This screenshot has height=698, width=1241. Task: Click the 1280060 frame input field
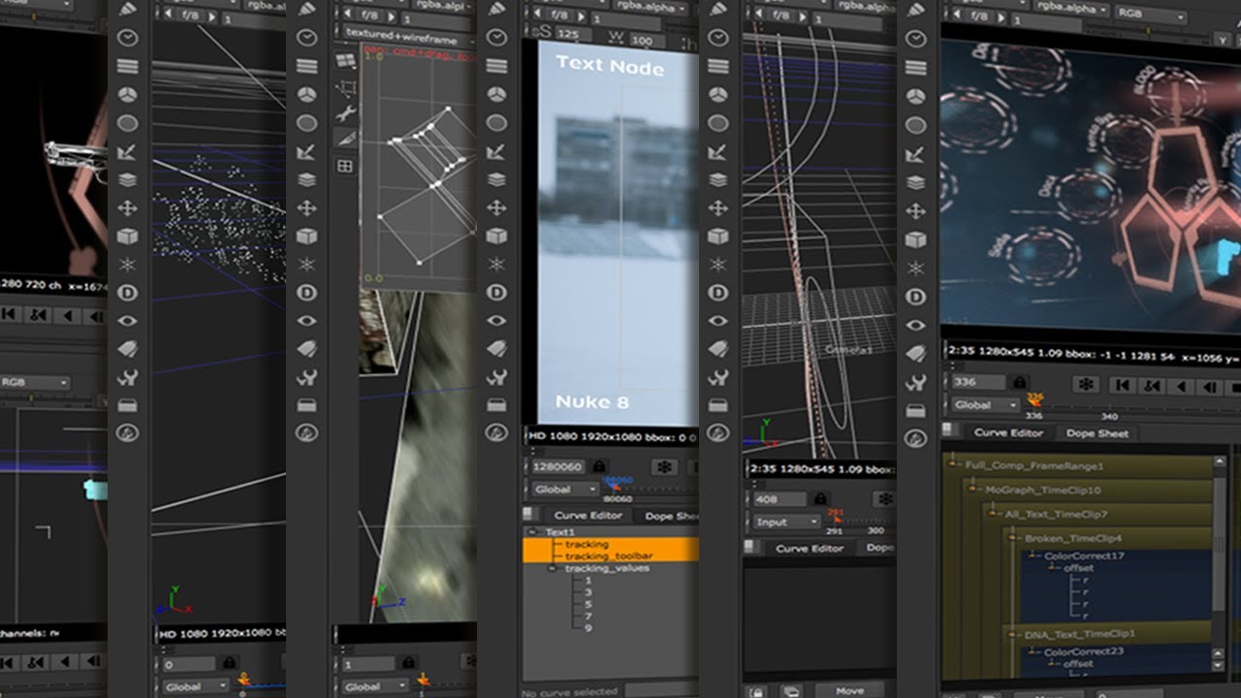[x=558, y=466]
